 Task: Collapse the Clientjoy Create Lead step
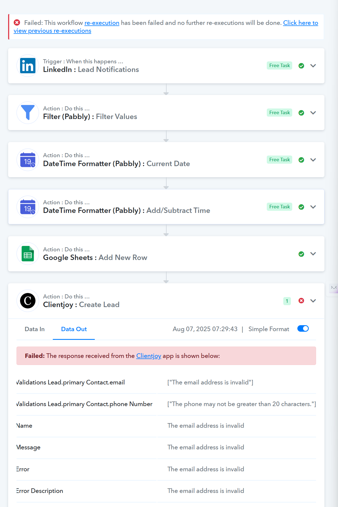[313, 301]
